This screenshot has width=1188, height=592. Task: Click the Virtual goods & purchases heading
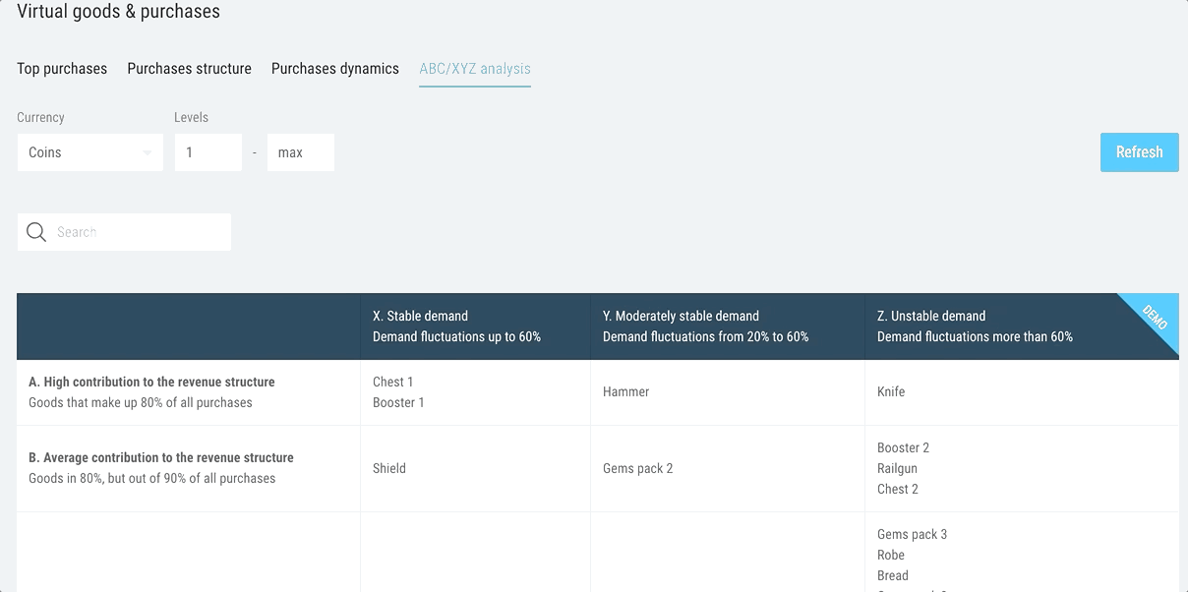(x=119, y=12)
